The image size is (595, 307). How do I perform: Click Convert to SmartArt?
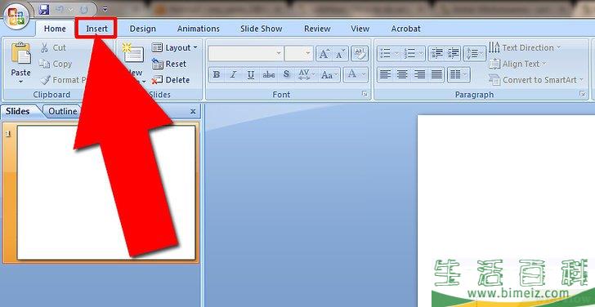pyautogui.click(x=537, y=80)
